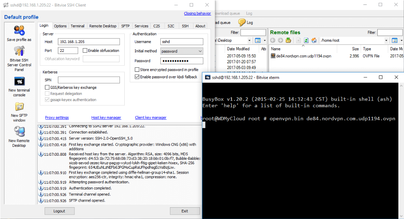The height and width of the screenshot is (219, 404).
Task: Toggle Store encrypted password in profile
Action: [x=137, y=70]
